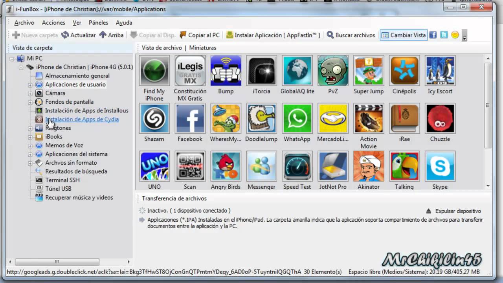
Task: Toggle the Cambiar Vista button
Action: (403, 35)
